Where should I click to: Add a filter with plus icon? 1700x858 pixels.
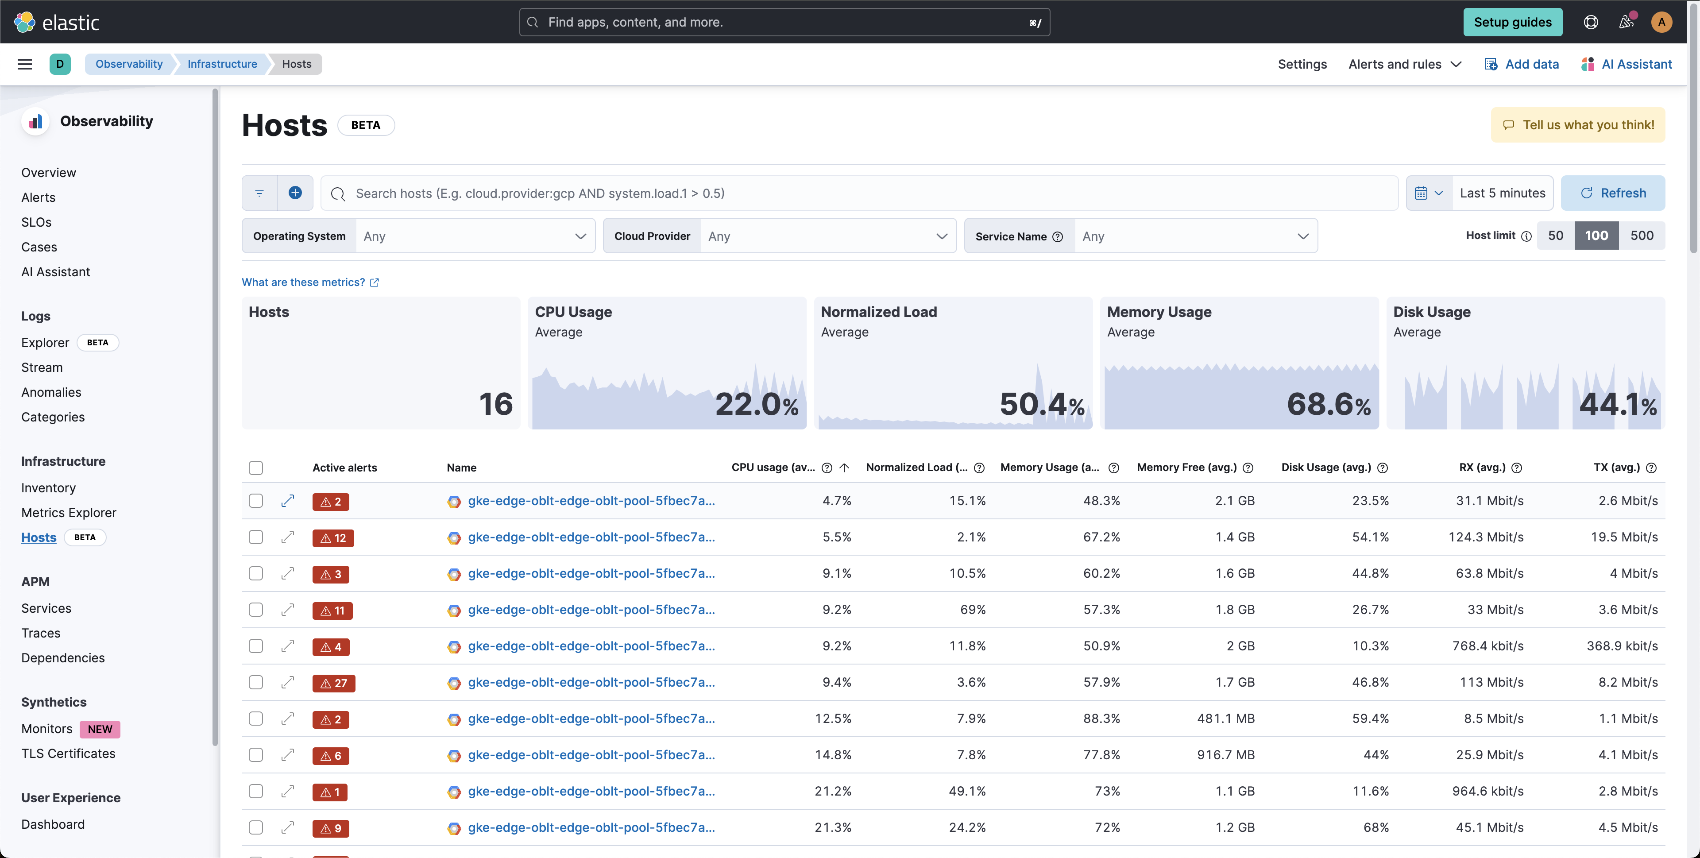(x=295, y=193)
